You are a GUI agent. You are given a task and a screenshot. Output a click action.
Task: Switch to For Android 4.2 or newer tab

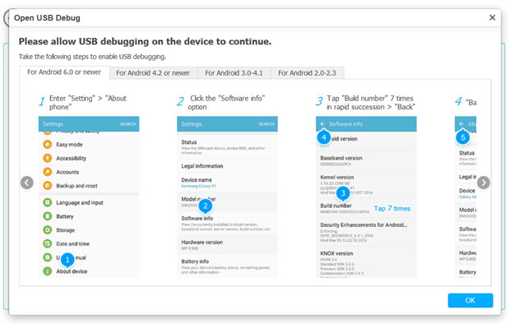[153, 73]
